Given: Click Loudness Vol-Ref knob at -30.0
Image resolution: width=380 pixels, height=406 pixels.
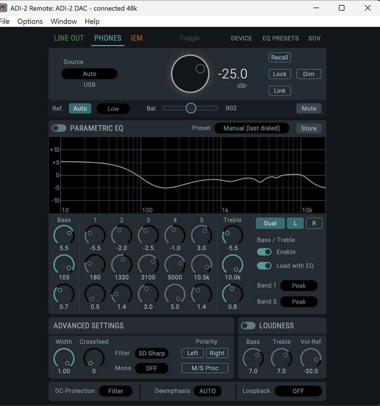Looking at the screenshot, I should (x=311, y=358).
